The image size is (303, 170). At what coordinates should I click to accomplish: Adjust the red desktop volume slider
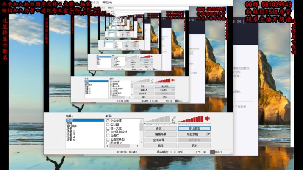point(191,119)
